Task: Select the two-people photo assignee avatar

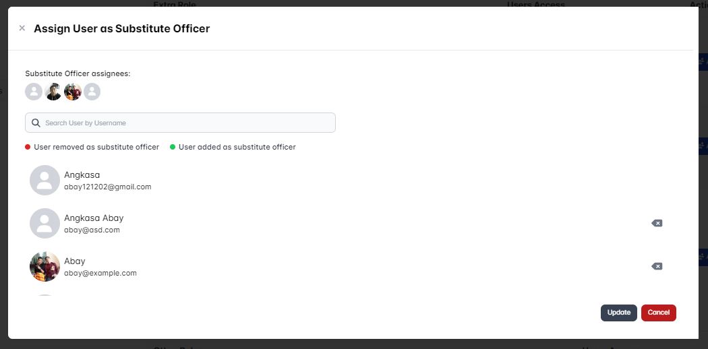Action: [x=73, y=92]
